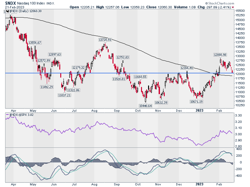Click the 10671.19 low label

(196, 101)
